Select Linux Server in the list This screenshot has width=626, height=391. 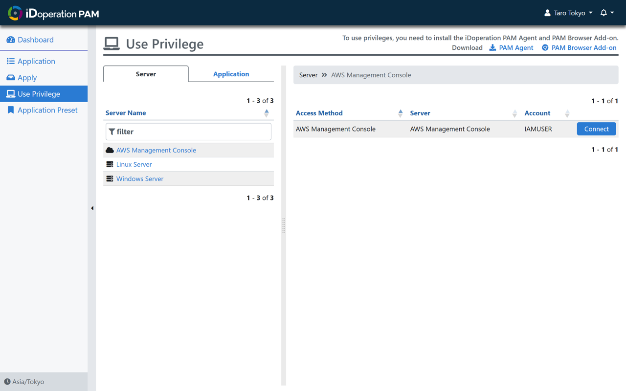(x=134, y=164)
